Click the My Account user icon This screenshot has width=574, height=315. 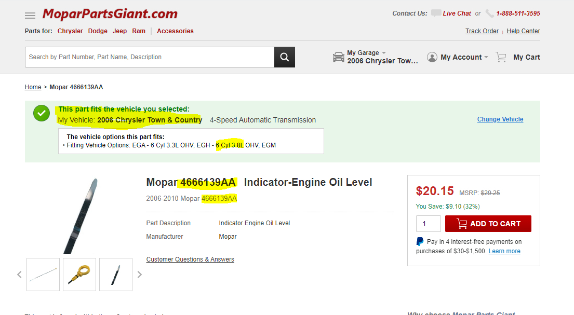click(432, 57)
